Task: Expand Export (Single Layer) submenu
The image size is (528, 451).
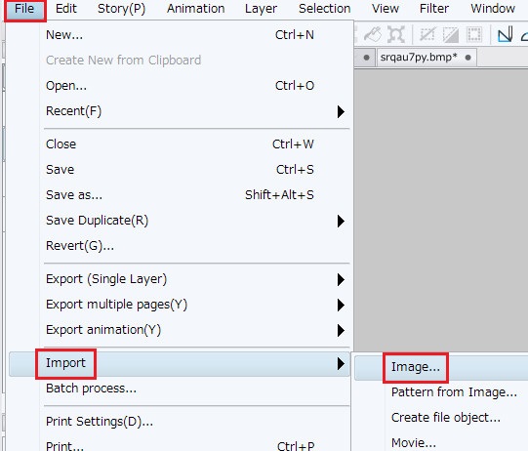Action: pos(195,279)
